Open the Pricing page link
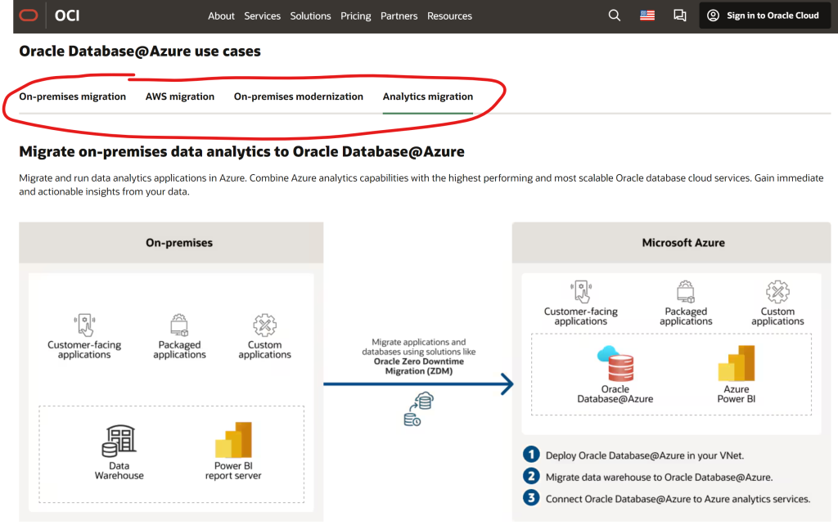Image resolution: width=838 pixels, height=525 pixels. tap(355, 16)
